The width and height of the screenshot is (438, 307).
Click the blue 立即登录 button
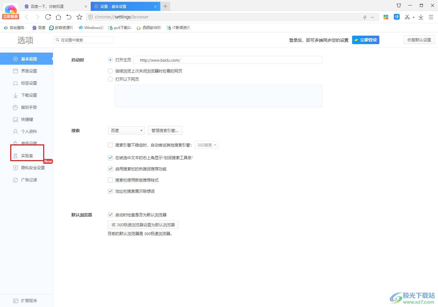click(x=365, y=40)
